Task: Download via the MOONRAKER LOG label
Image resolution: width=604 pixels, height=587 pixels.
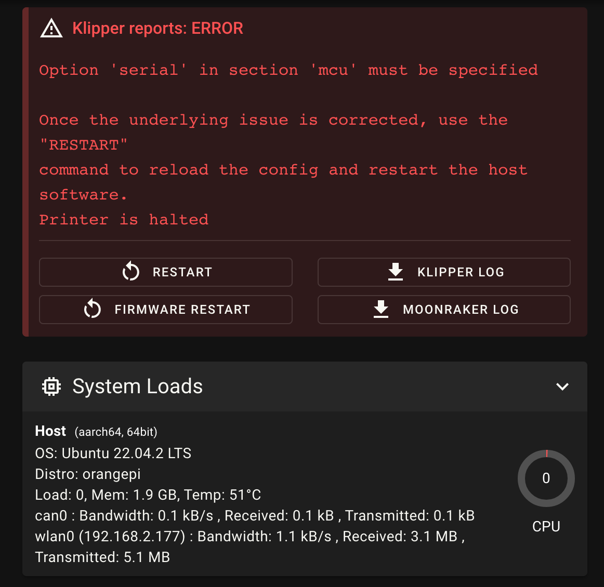Action: 461,310
